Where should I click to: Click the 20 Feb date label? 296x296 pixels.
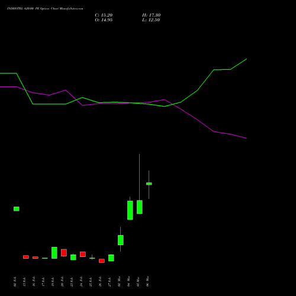coord(62,282)
